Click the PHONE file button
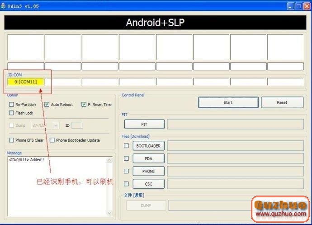312x225 pixels. click(149, 171)
